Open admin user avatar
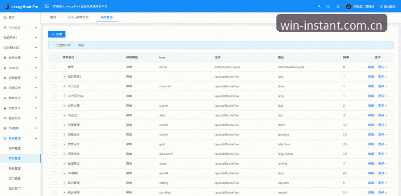401x196 pixels. pos(349,7)
